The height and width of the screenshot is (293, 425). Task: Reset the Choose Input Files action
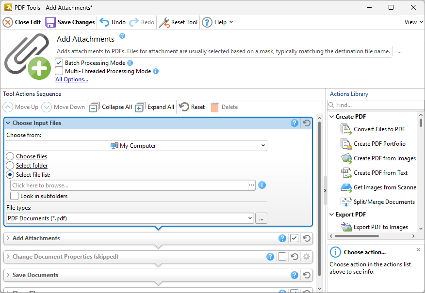(307, 123)
